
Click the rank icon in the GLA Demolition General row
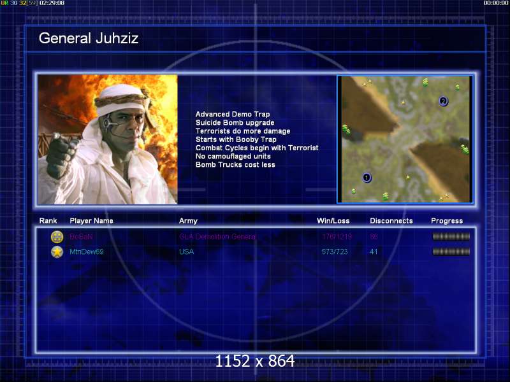(57, 237)
